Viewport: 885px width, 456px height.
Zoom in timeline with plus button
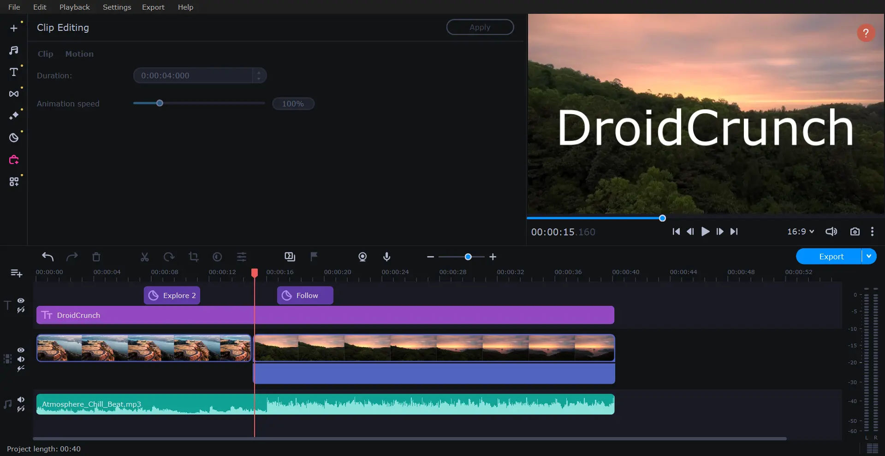click(493, 257)
